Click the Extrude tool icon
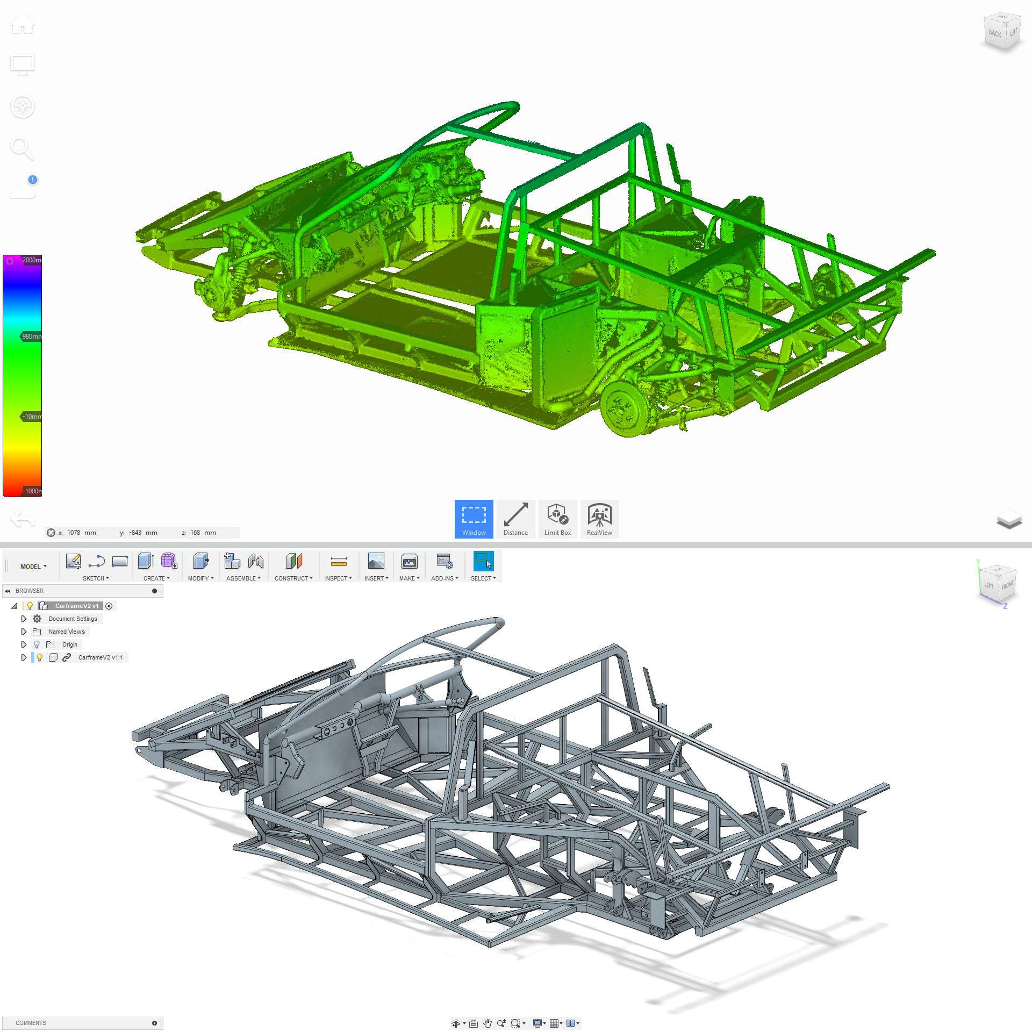The height and width of the screenshot is (1032, 1032). (146, 561)
